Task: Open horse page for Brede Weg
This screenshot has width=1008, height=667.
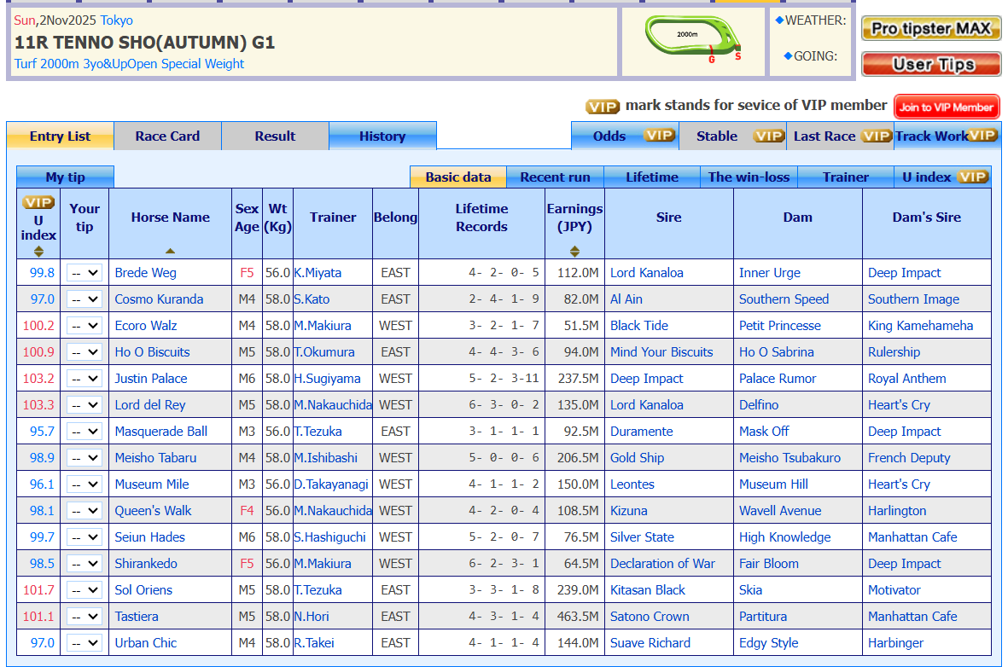Action: pos(145,272)
